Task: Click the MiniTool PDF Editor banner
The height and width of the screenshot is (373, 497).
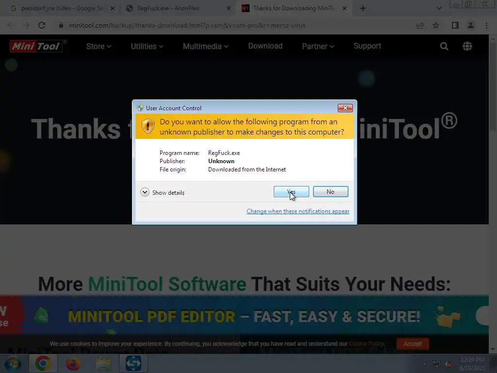Action: click(x=244, y=315)
